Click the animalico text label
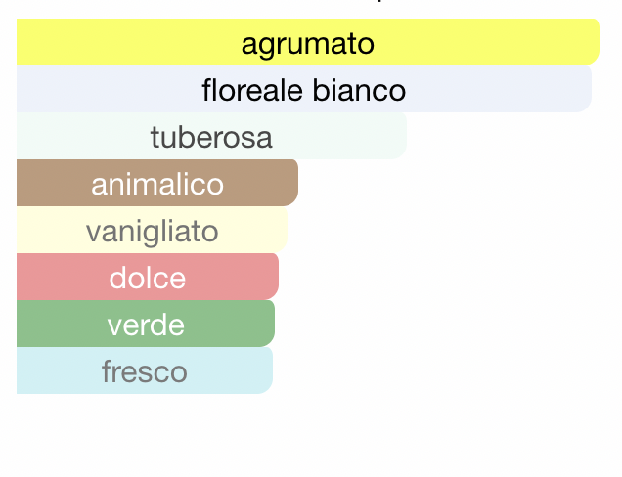 157,184
